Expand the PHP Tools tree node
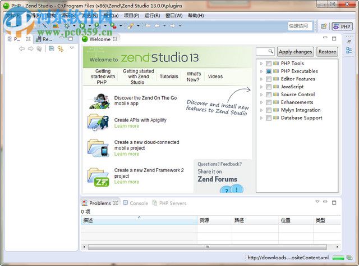This screenshot has width=359, height=266. [x=261, y=64]
